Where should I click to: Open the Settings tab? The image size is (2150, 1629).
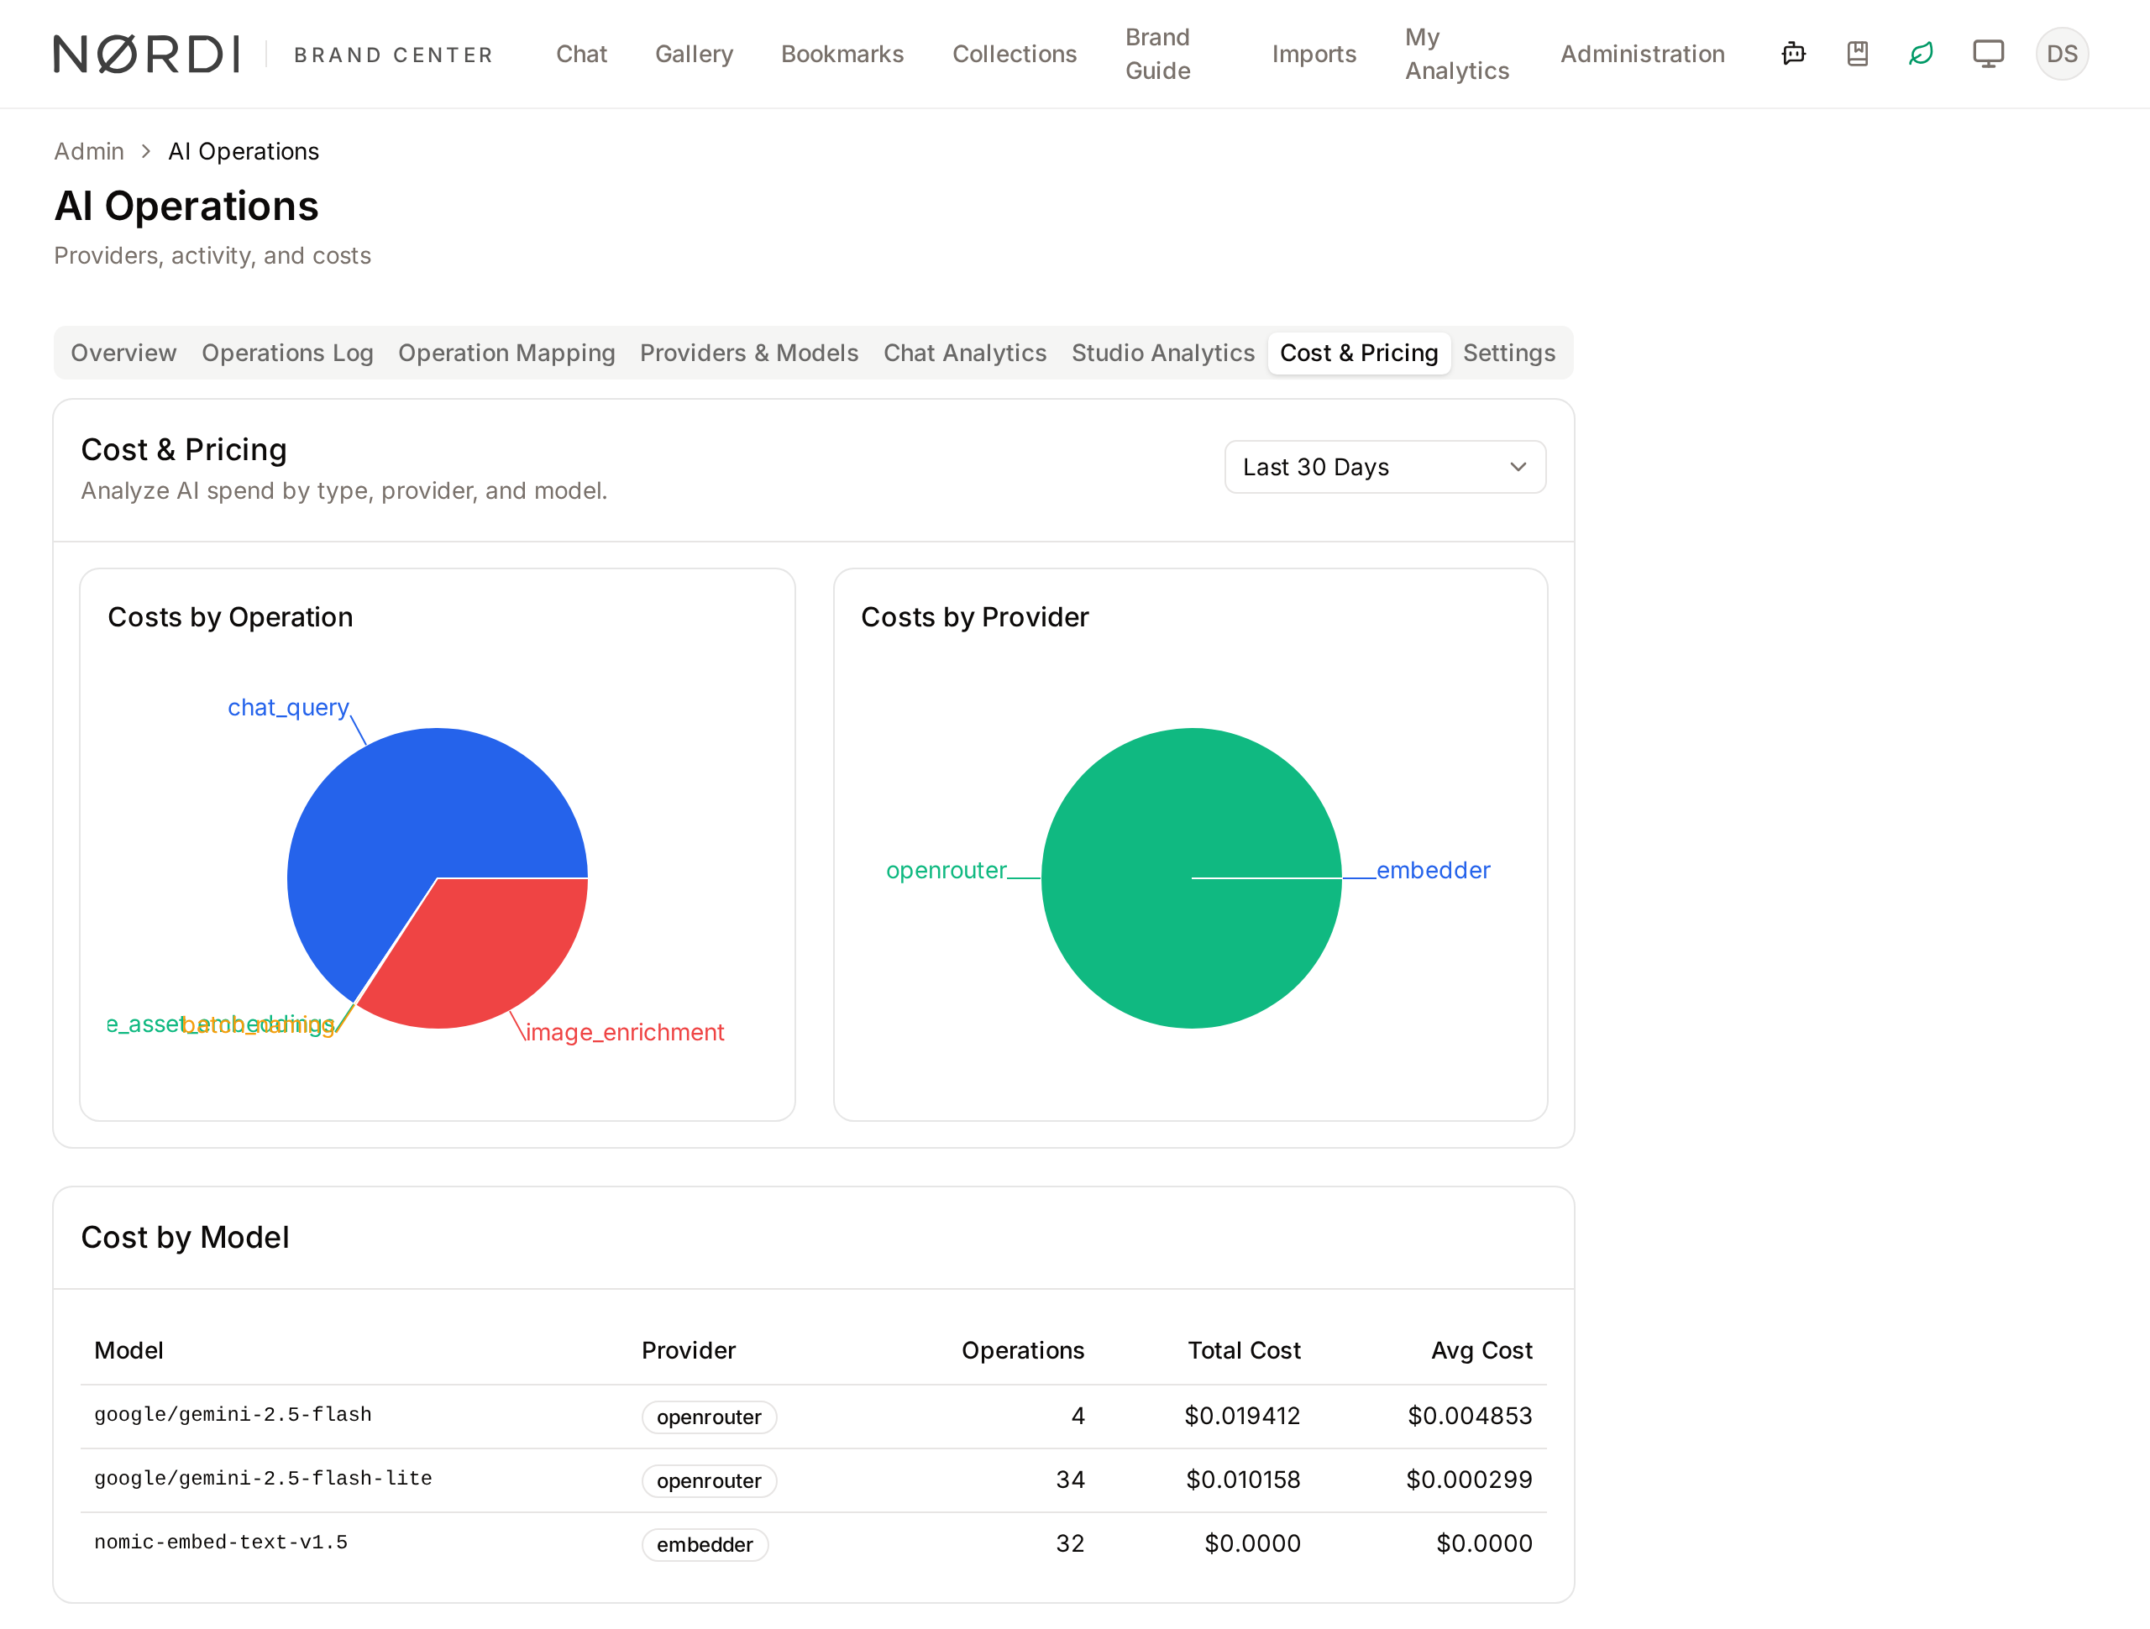click(1509, 353)
